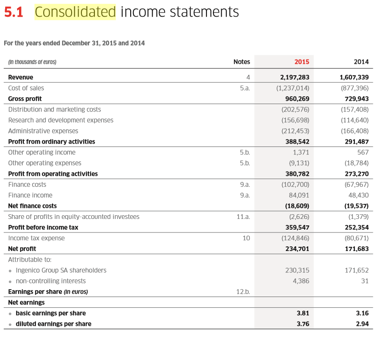Click the Income tax expense note 10
The width and height of the screenshot is (378, 337).
(x=246, y=238)
